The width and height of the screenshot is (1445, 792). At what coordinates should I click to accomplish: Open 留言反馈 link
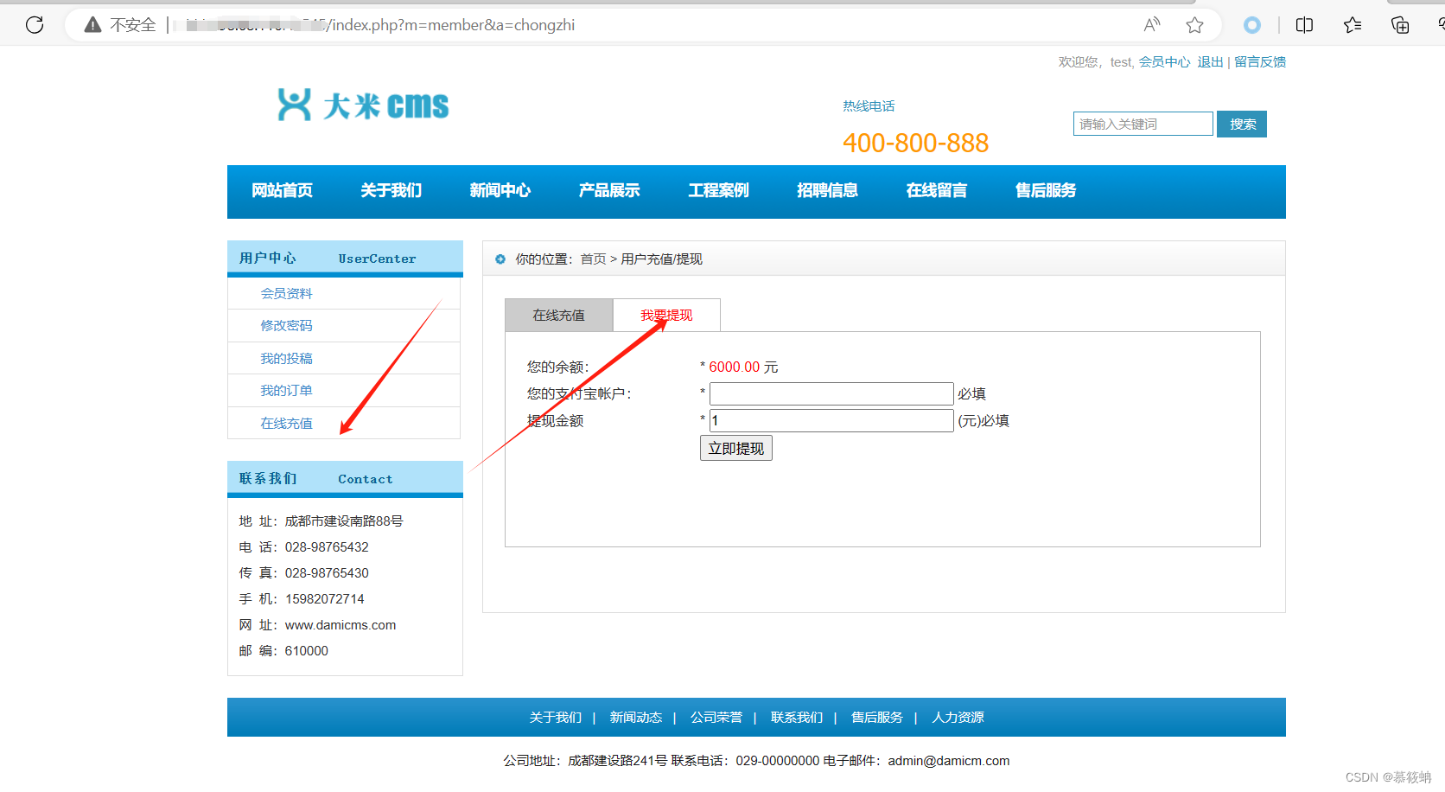click(x=1260, y=62)
